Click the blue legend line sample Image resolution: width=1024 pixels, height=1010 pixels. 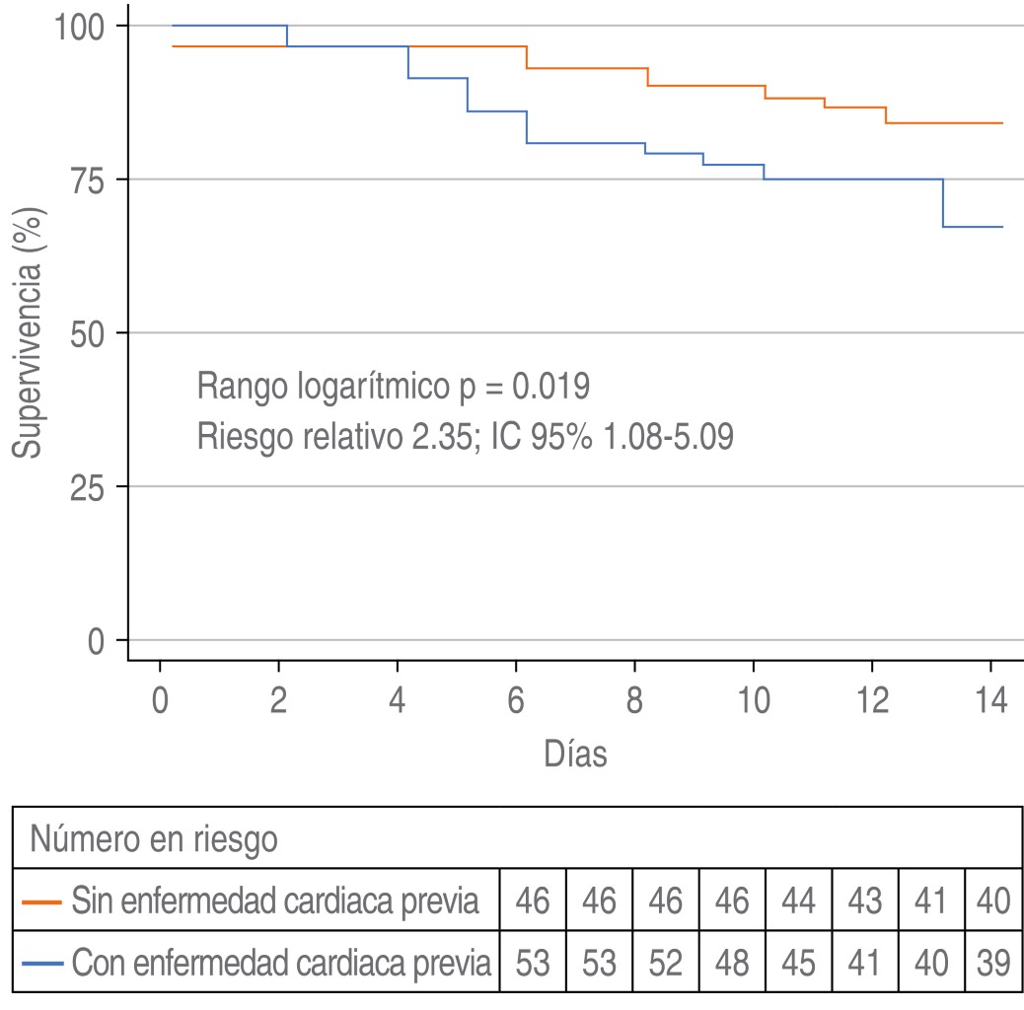tap(42, 962)
